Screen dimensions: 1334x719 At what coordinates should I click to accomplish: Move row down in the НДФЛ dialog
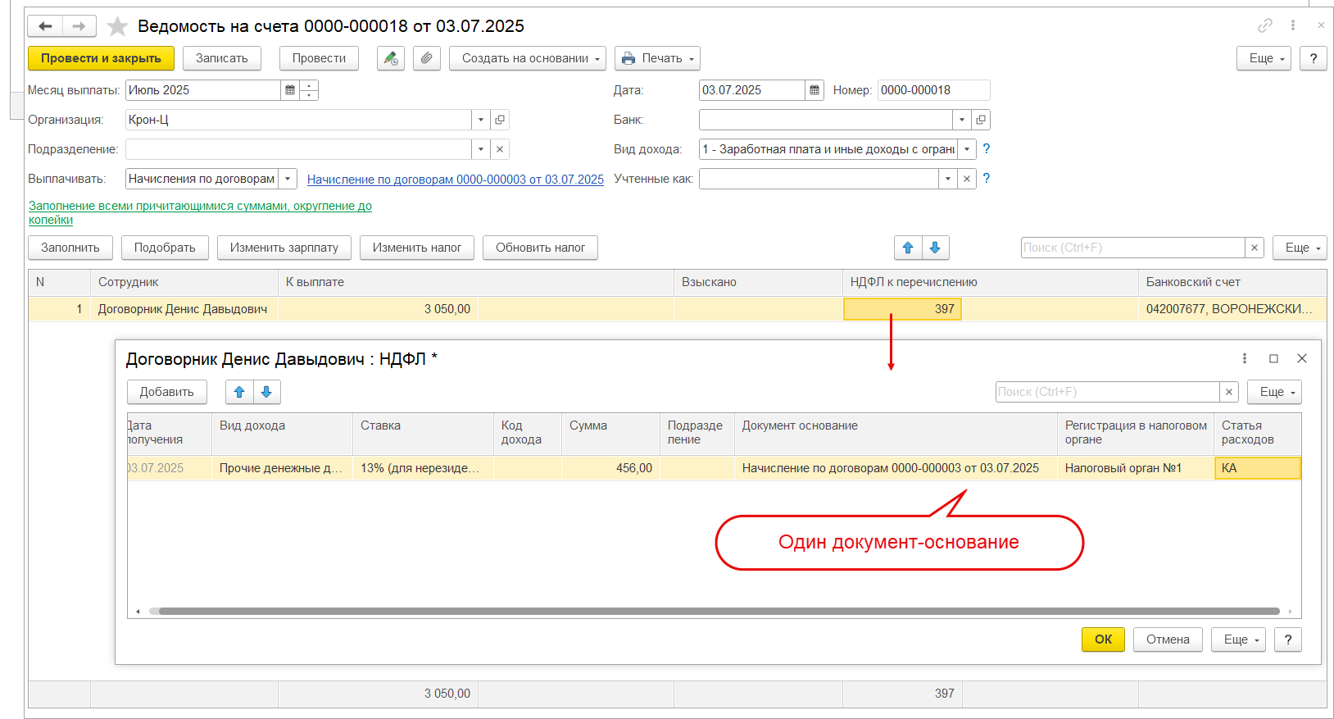(266, 392)
